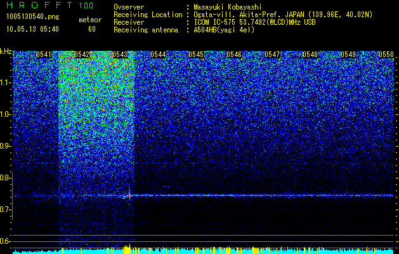Click the 0546 time marker
This screenshot has height=254, width=399.
(234, 55)
